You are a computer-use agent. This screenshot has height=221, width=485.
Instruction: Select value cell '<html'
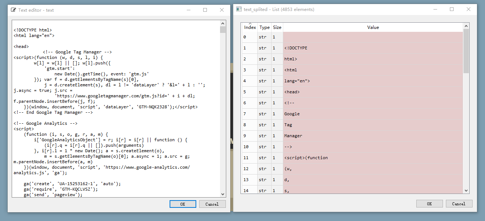point(373,70)
